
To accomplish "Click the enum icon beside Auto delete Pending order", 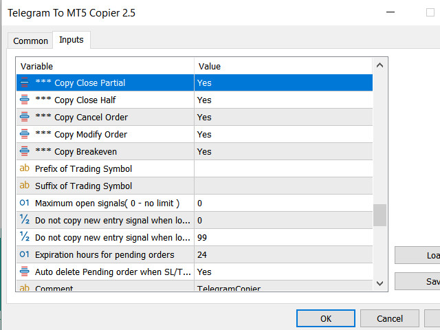I will click(x=25, y=272).
